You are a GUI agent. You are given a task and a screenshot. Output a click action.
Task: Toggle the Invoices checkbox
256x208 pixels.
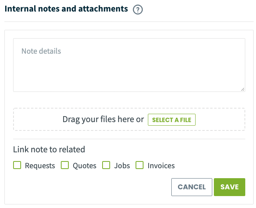point(140,165)
